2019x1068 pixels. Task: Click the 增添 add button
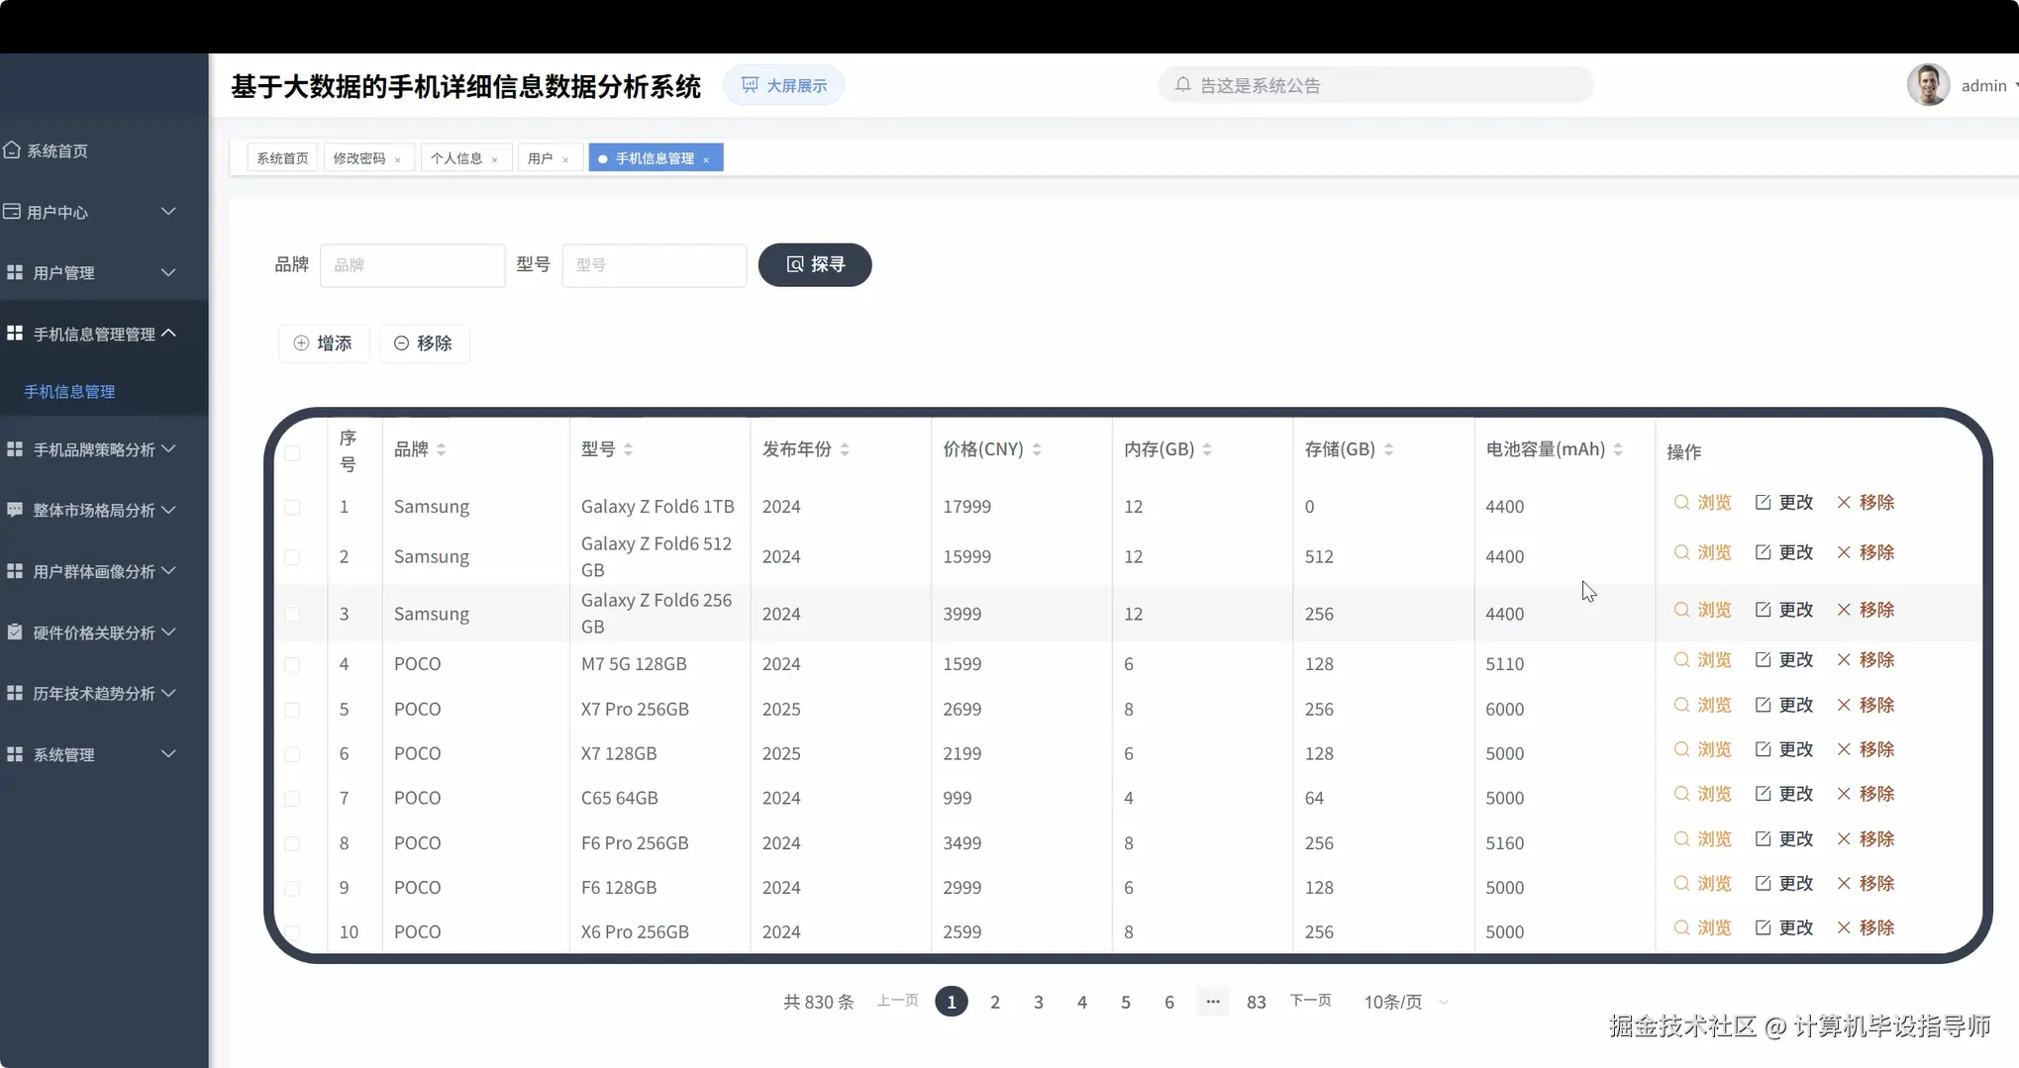tap(324, 343)
